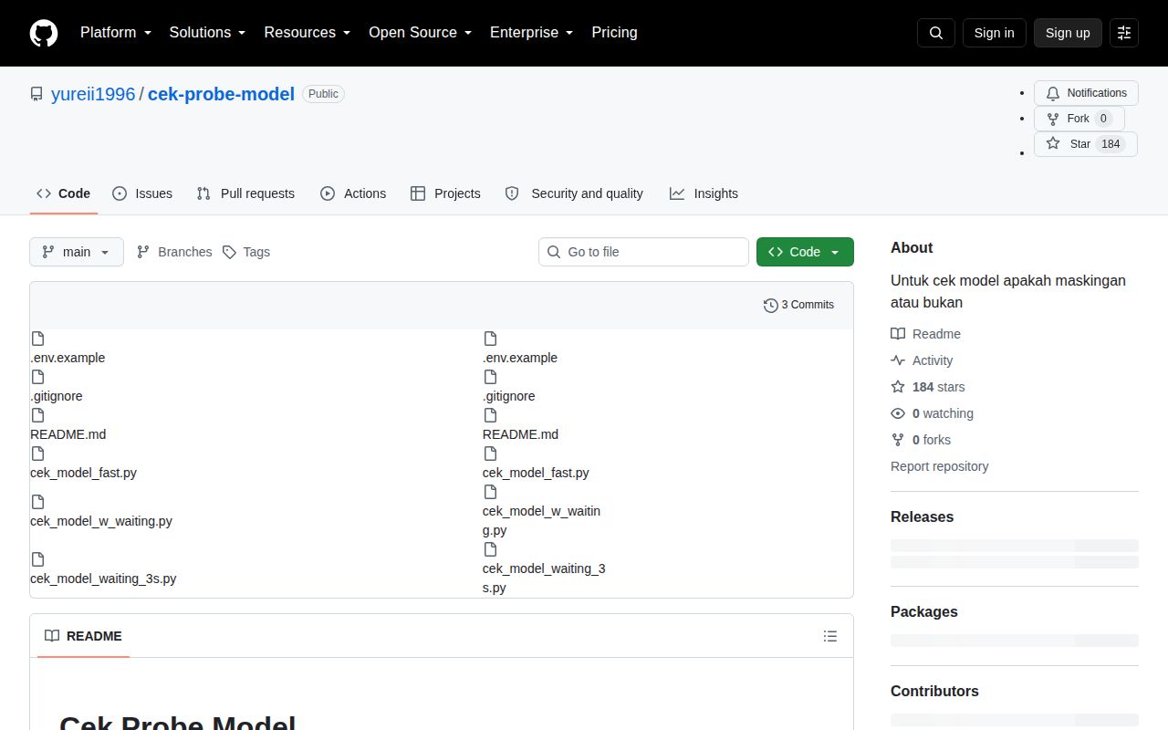Switch to the Pull requests tab

[246, 193]
